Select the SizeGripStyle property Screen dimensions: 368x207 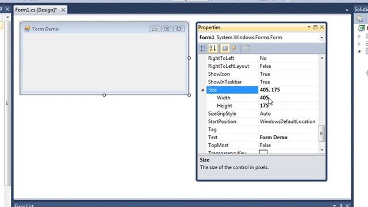222,114
